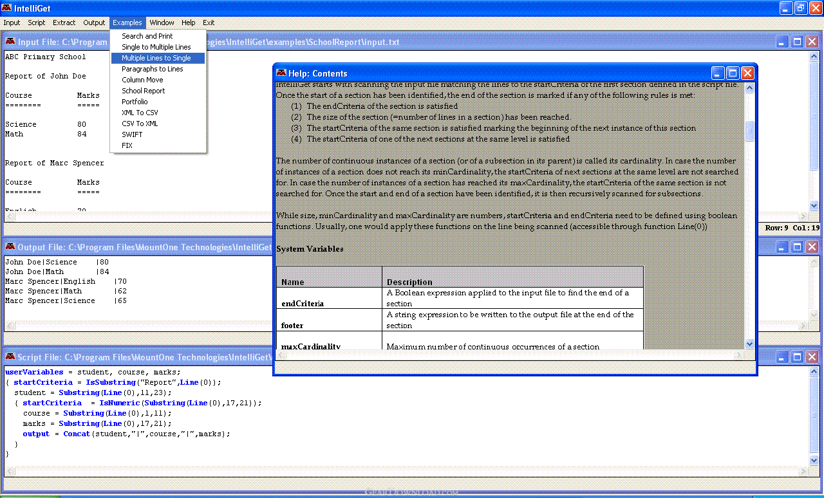Click 'System Variables' heading in Help

click(310, 249)
